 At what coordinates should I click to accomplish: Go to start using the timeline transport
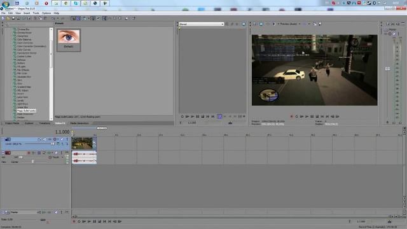[104, 221]
